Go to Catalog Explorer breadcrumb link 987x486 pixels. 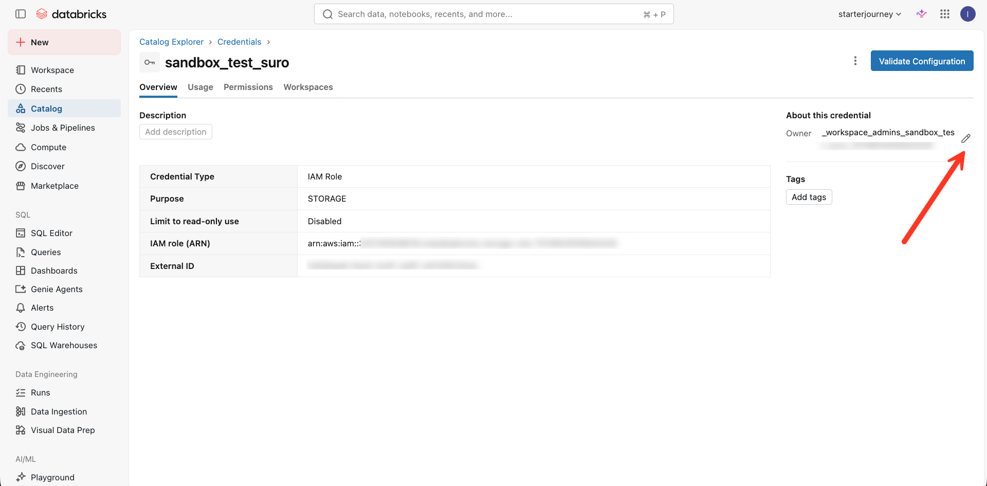171,42
